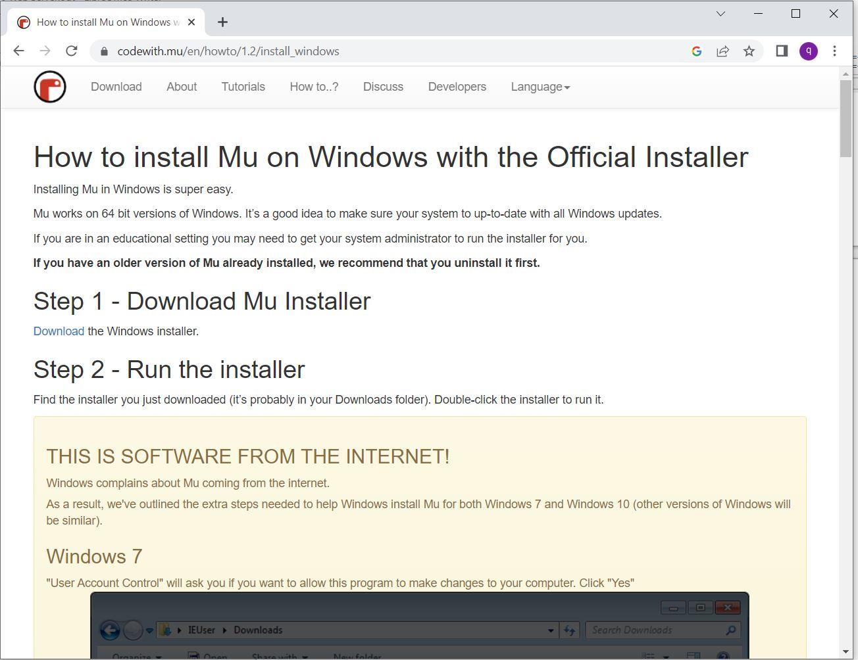Screen dimensions: 858x660
Task: Click the Download link under Step 1
Action: [x=59, y=331]
